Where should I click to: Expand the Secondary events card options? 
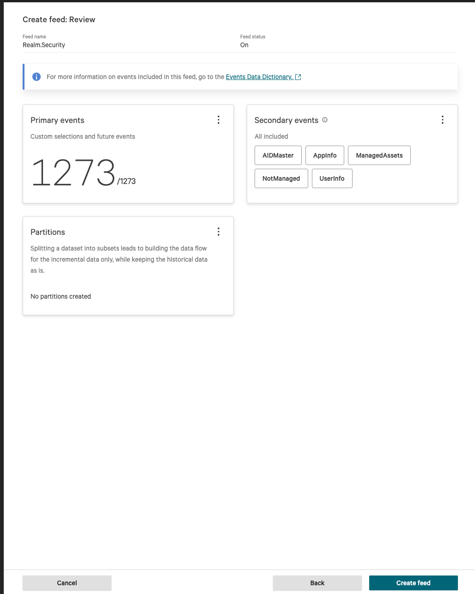point(443,119)
